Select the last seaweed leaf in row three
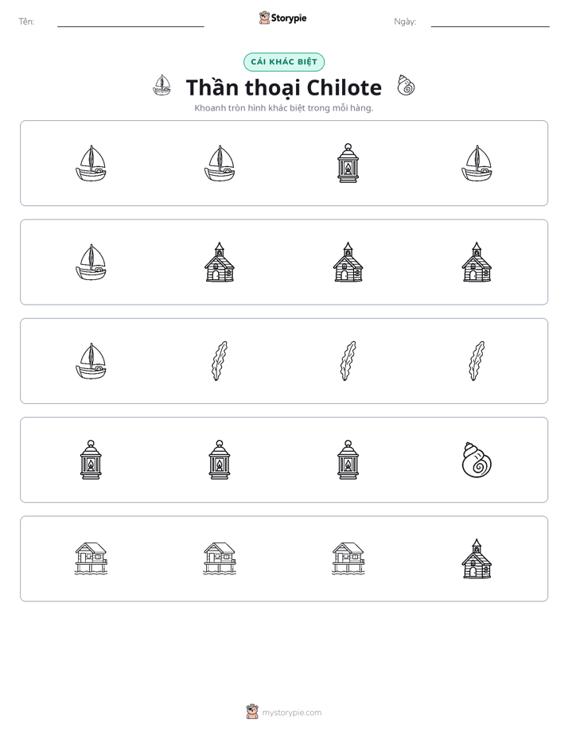The width and height of the screenshot is (568, 735). coord(477,361)
